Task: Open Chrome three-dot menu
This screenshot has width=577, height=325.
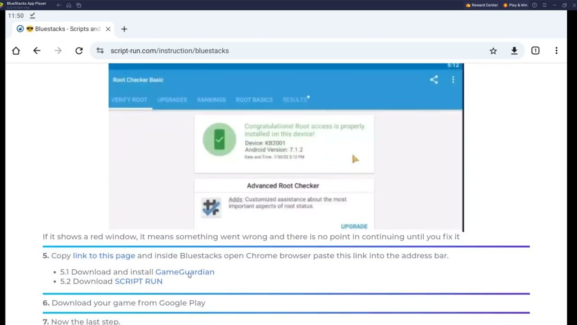Action: tap(556, 51)
